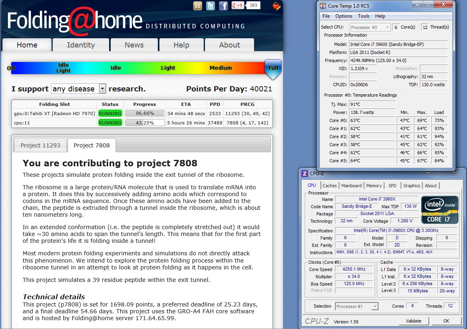
Task: Click Core #0 temperature 63°C reading
Action: 372,120
